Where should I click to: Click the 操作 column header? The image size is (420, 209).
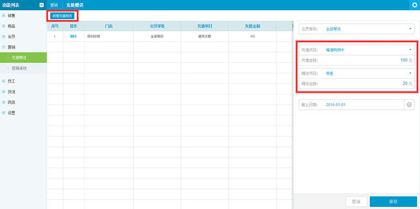tap(73, 26)
